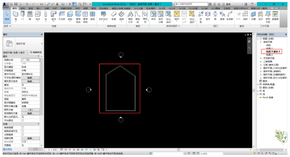Enable the Crop View (裁剪视图) checkbox
Screen dimensions: 290x157
pyautogui.click(x=23, y=128)
